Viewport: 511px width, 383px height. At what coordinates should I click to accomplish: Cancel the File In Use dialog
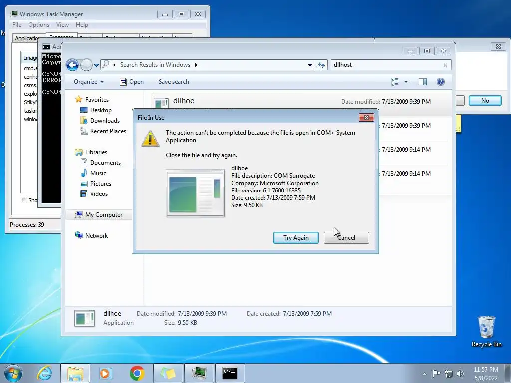[346, 238]
